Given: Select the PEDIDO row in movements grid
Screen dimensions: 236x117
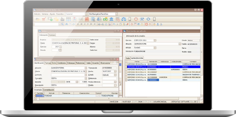Looking at the screenshot, I should pyautogui.click(x=164, y=67).
